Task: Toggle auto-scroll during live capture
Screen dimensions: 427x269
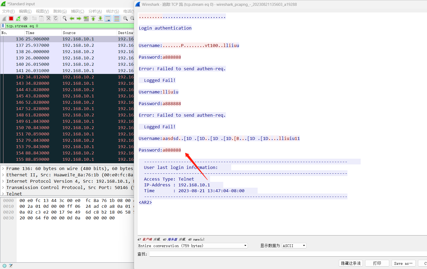Action: point(108,18)
